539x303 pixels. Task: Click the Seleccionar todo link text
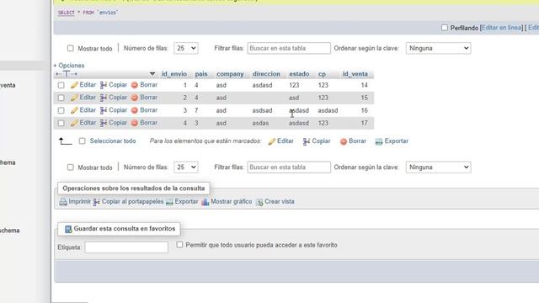tap(113, 141)
